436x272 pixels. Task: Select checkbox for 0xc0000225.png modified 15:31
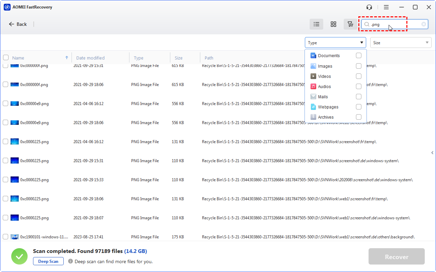pos(5,160)
